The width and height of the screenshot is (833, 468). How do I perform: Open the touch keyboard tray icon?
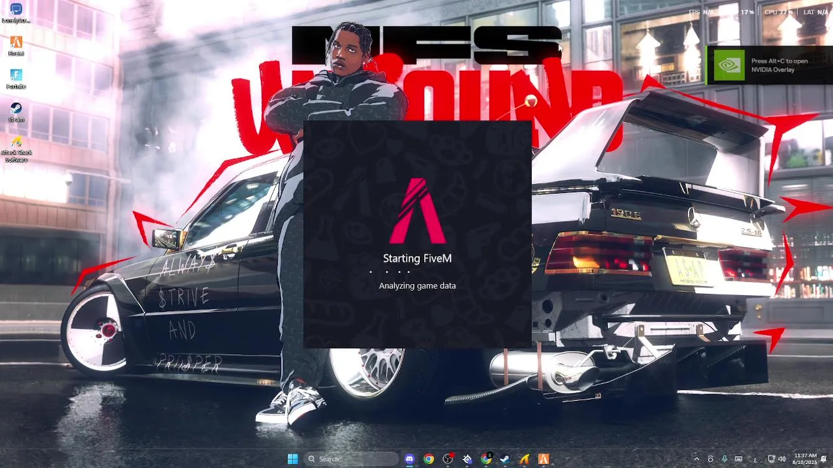(x=739, y=459)
